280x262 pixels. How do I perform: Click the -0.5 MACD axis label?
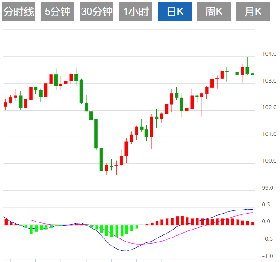(267, 239)
